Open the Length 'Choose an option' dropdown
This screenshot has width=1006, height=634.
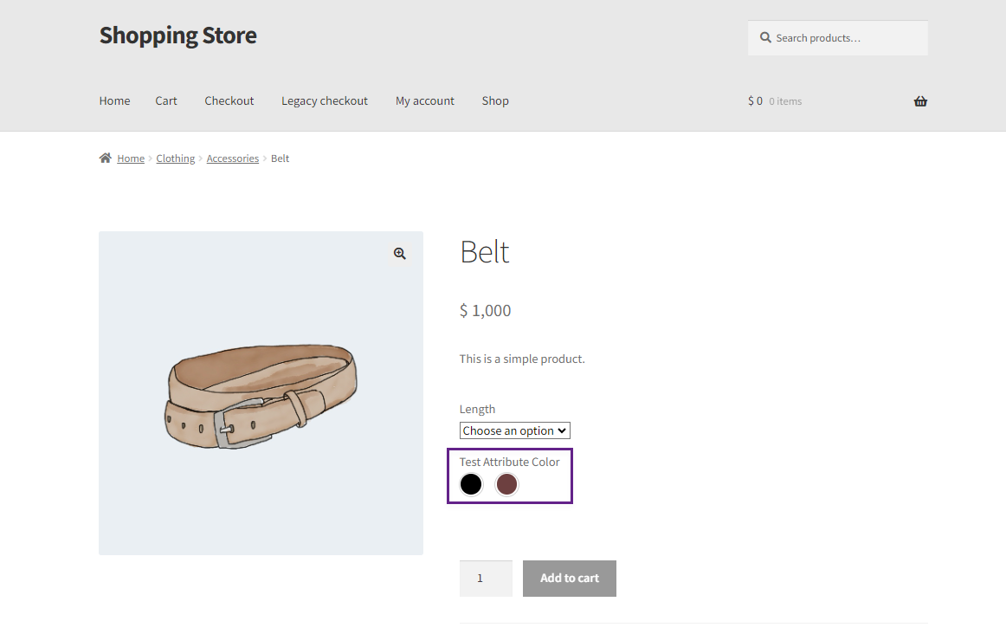point(514,430)
